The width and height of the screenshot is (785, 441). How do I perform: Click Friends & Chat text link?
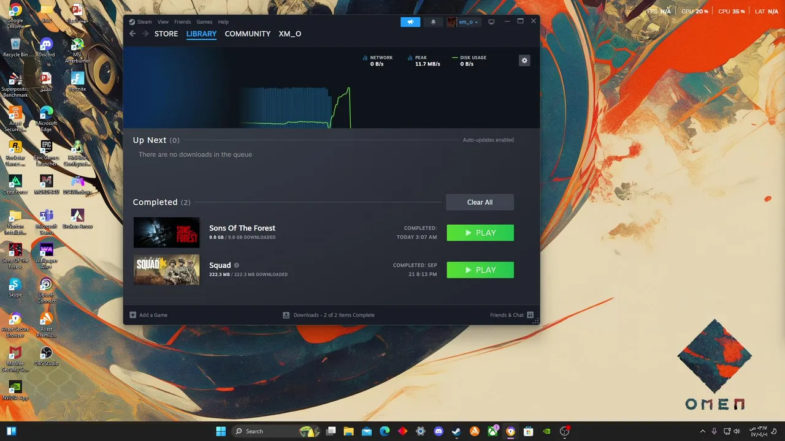click(x=507, y=315)
